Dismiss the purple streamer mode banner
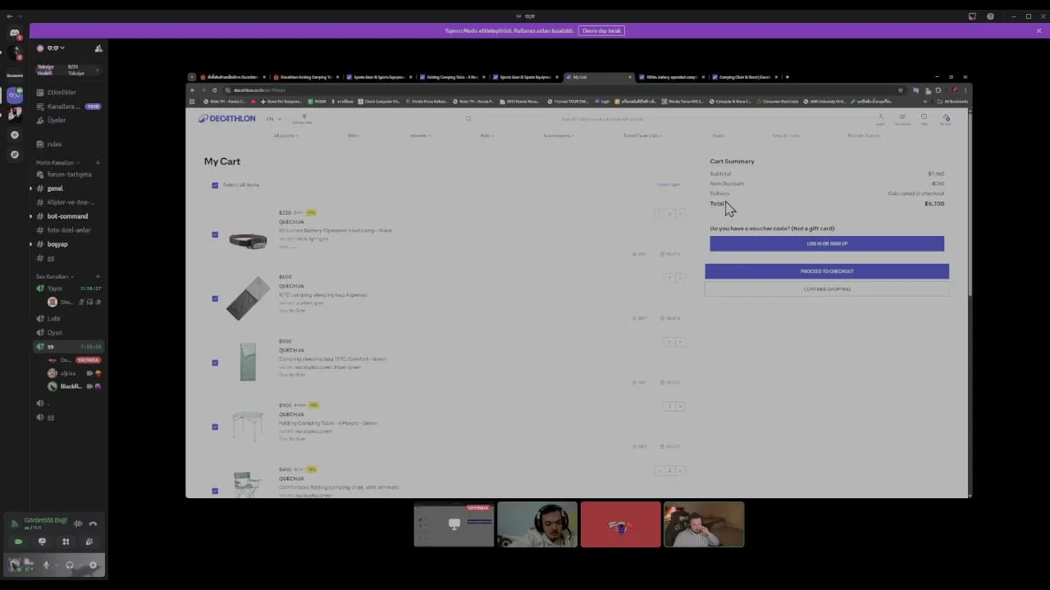Image resolution: width=1050 pixels, height=590 pixels. (1039, 30)
